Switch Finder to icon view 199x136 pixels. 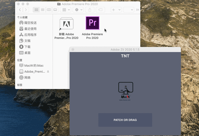click(x=36, y=10)
